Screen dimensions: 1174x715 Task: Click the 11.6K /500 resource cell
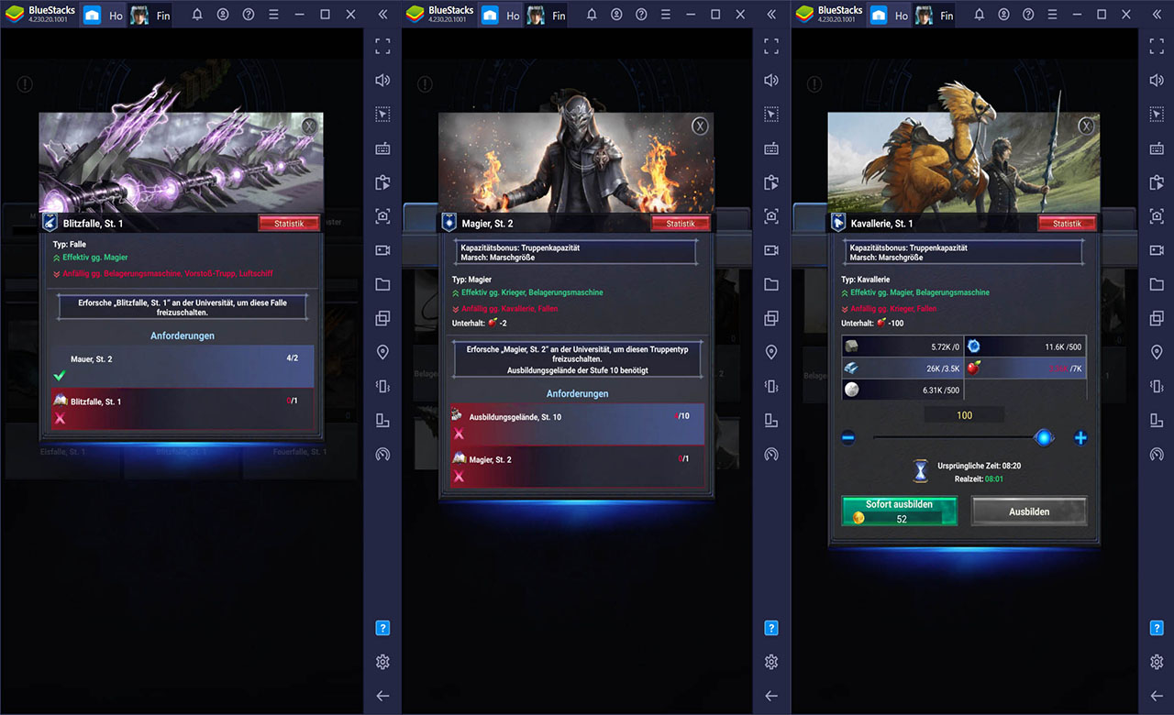(1025, 347)
